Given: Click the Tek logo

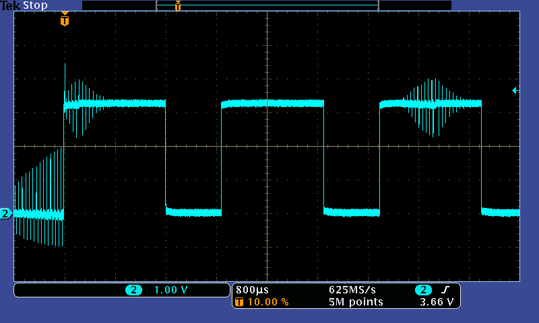Looking at the screenshot, I should [11, 5].
